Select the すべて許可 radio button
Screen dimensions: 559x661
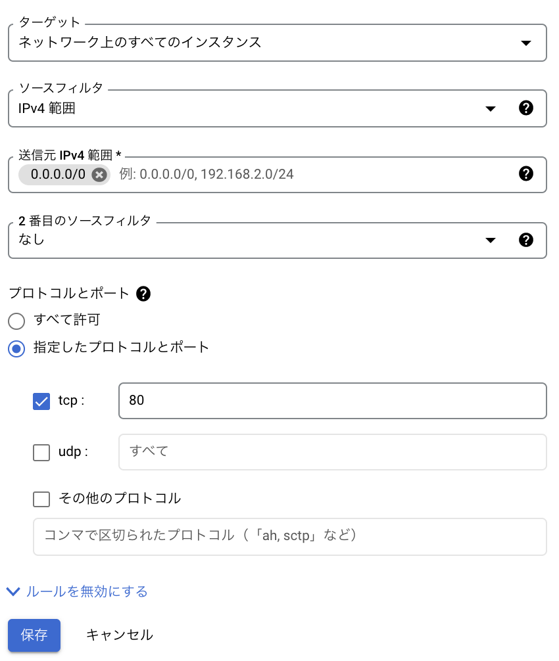[x=16, y=321]
